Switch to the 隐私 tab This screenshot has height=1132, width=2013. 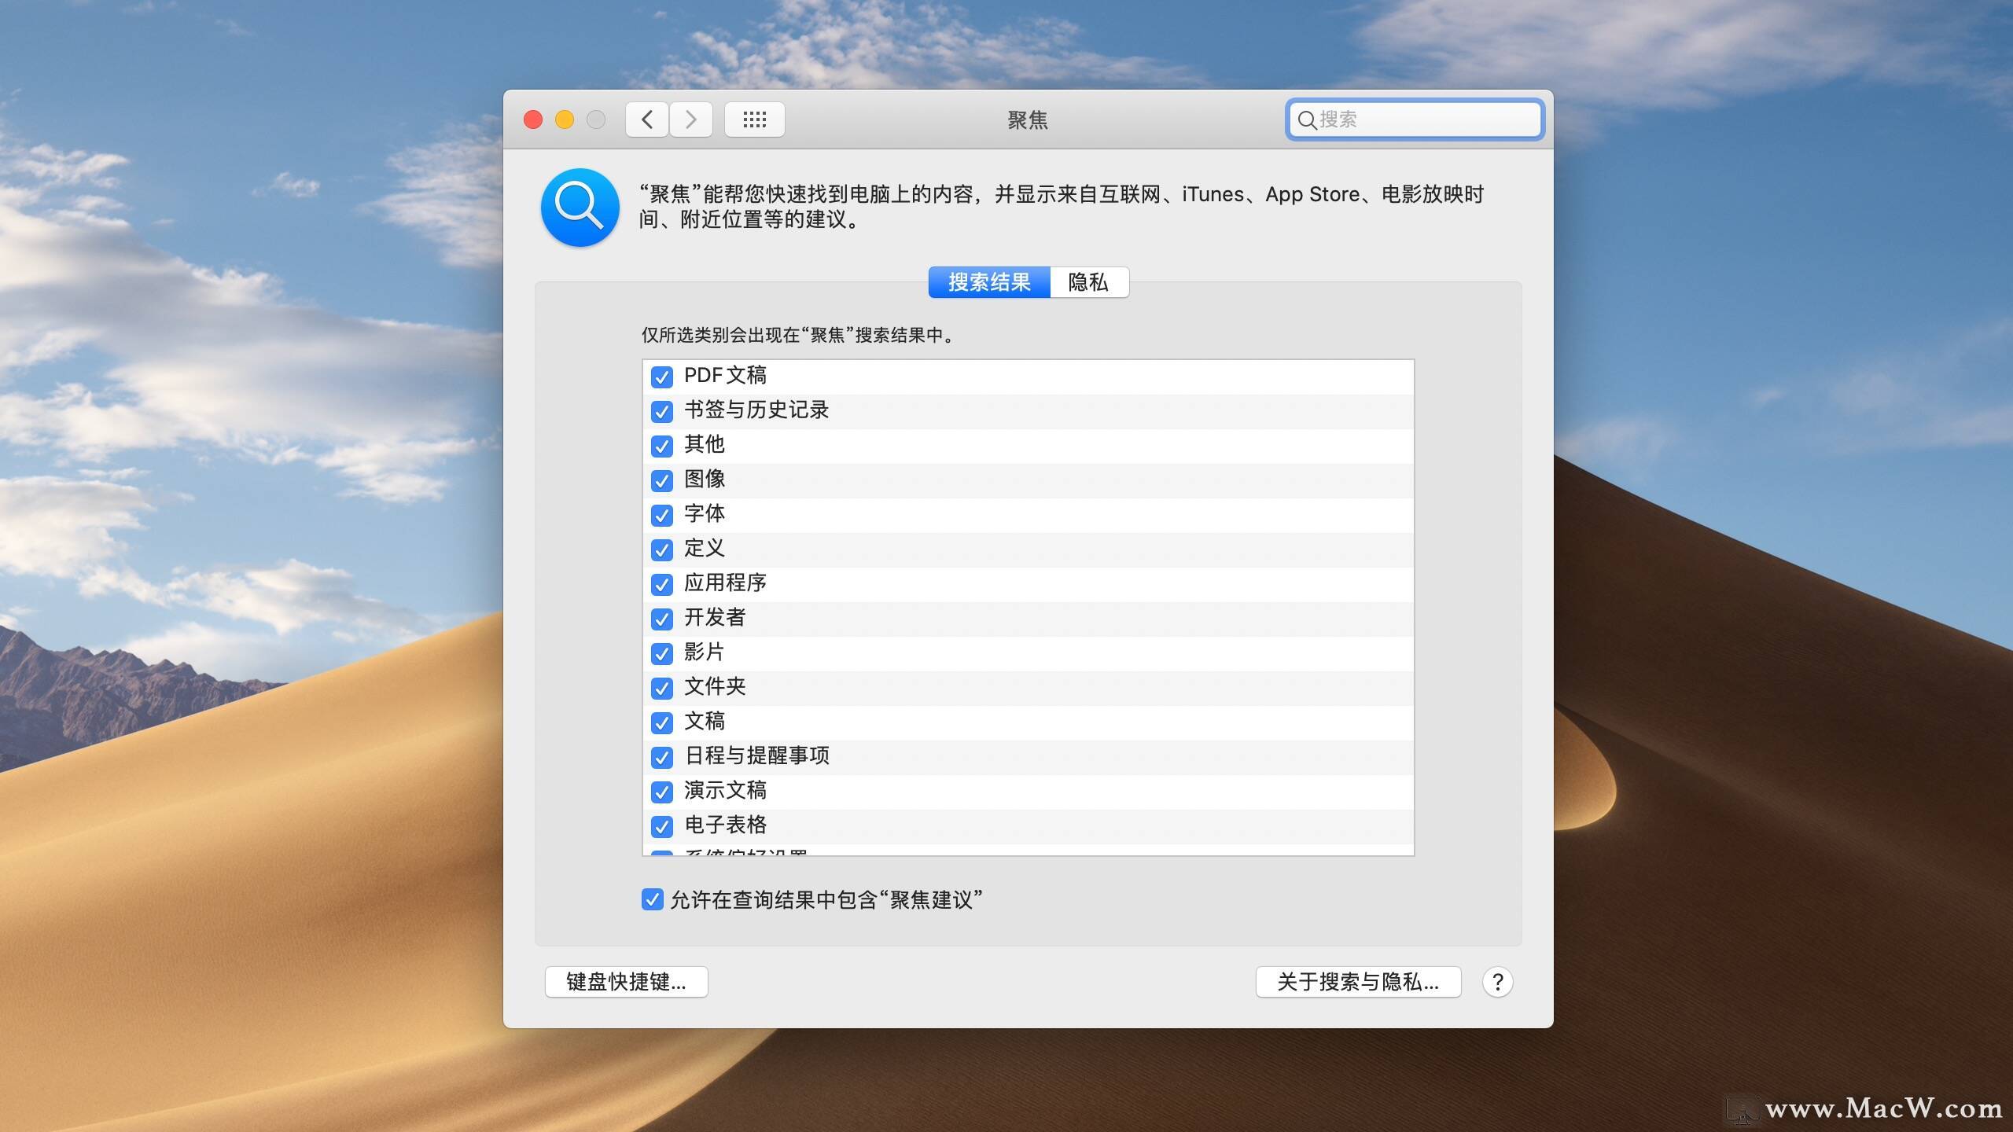click(x=1088, y=282)
